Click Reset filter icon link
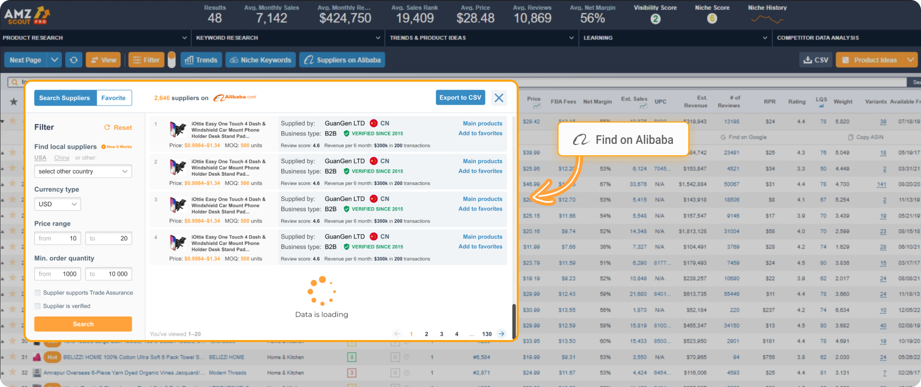 pos(118,128)
